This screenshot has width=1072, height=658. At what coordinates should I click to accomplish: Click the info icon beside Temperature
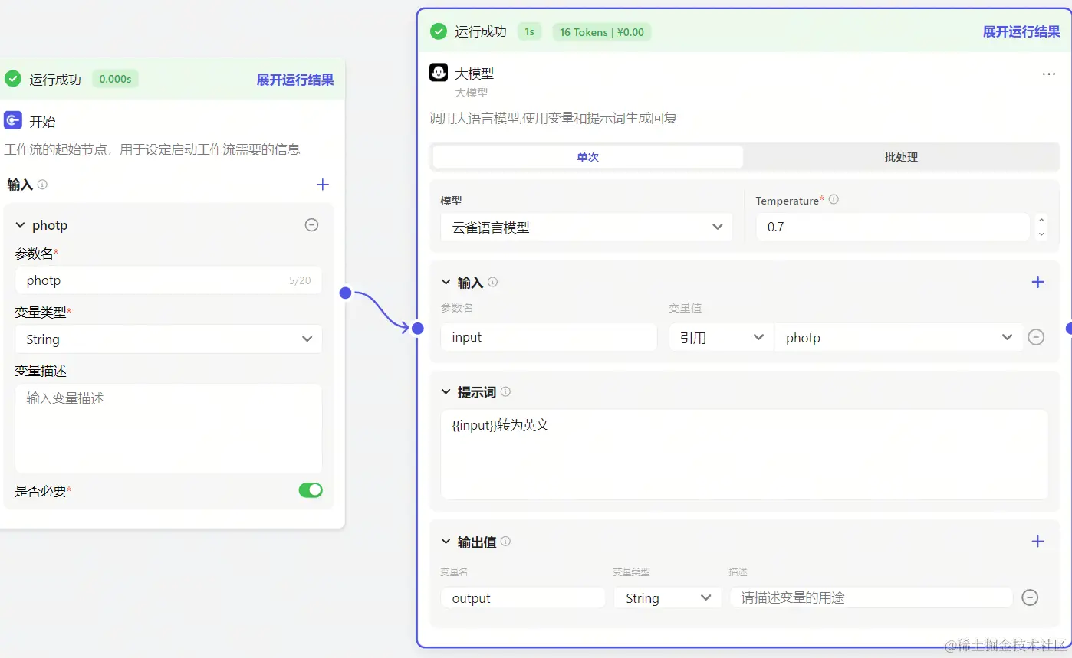point(834,200)
